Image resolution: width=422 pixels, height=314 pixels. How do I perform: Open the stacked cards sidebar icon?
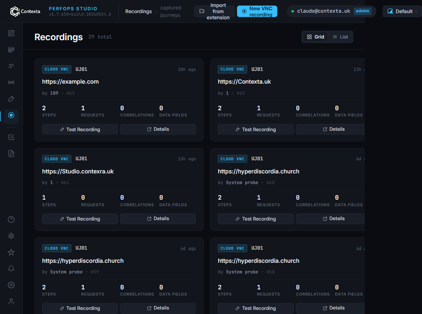point(11,50)
